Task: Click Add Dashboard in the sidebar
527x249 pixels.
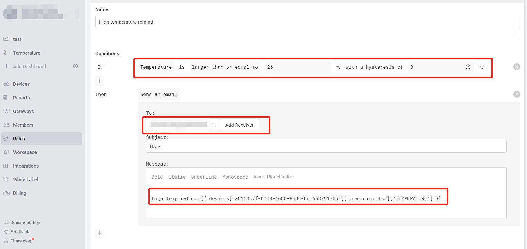Action: 29,66
